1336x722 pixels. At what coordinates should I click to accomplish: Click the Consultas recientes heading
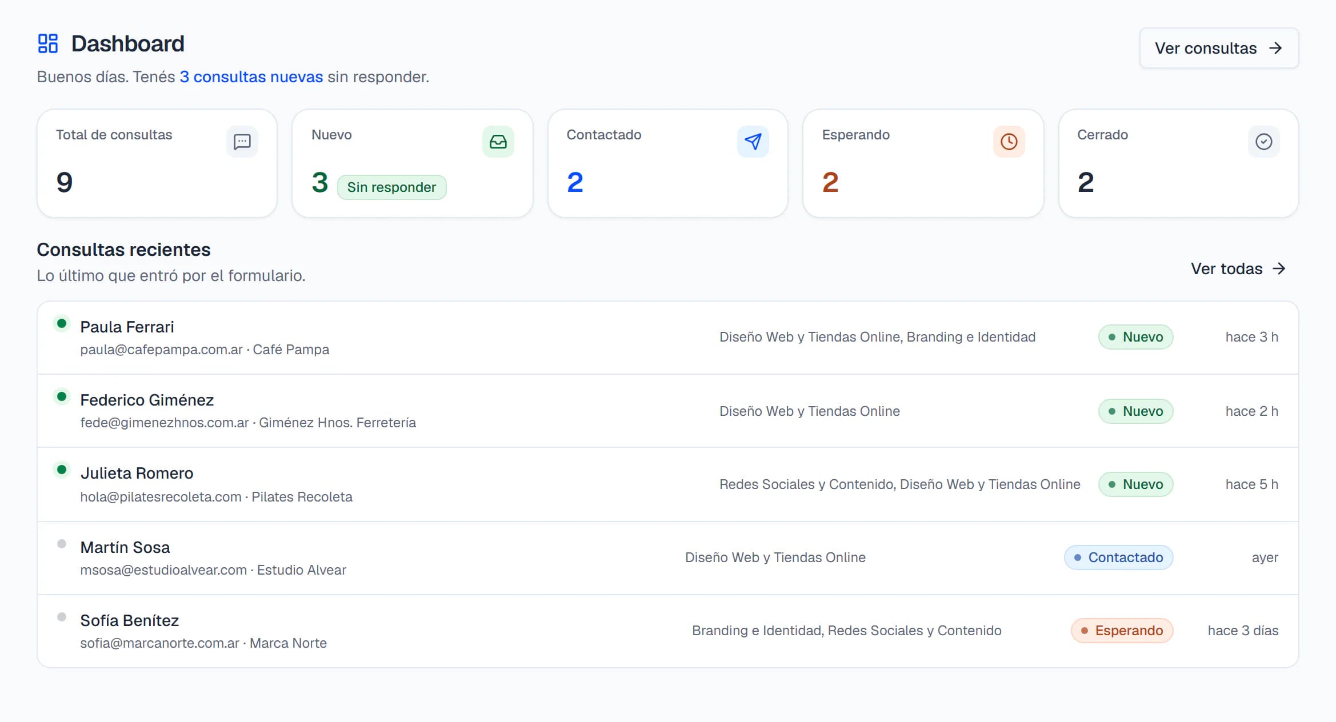123,250
